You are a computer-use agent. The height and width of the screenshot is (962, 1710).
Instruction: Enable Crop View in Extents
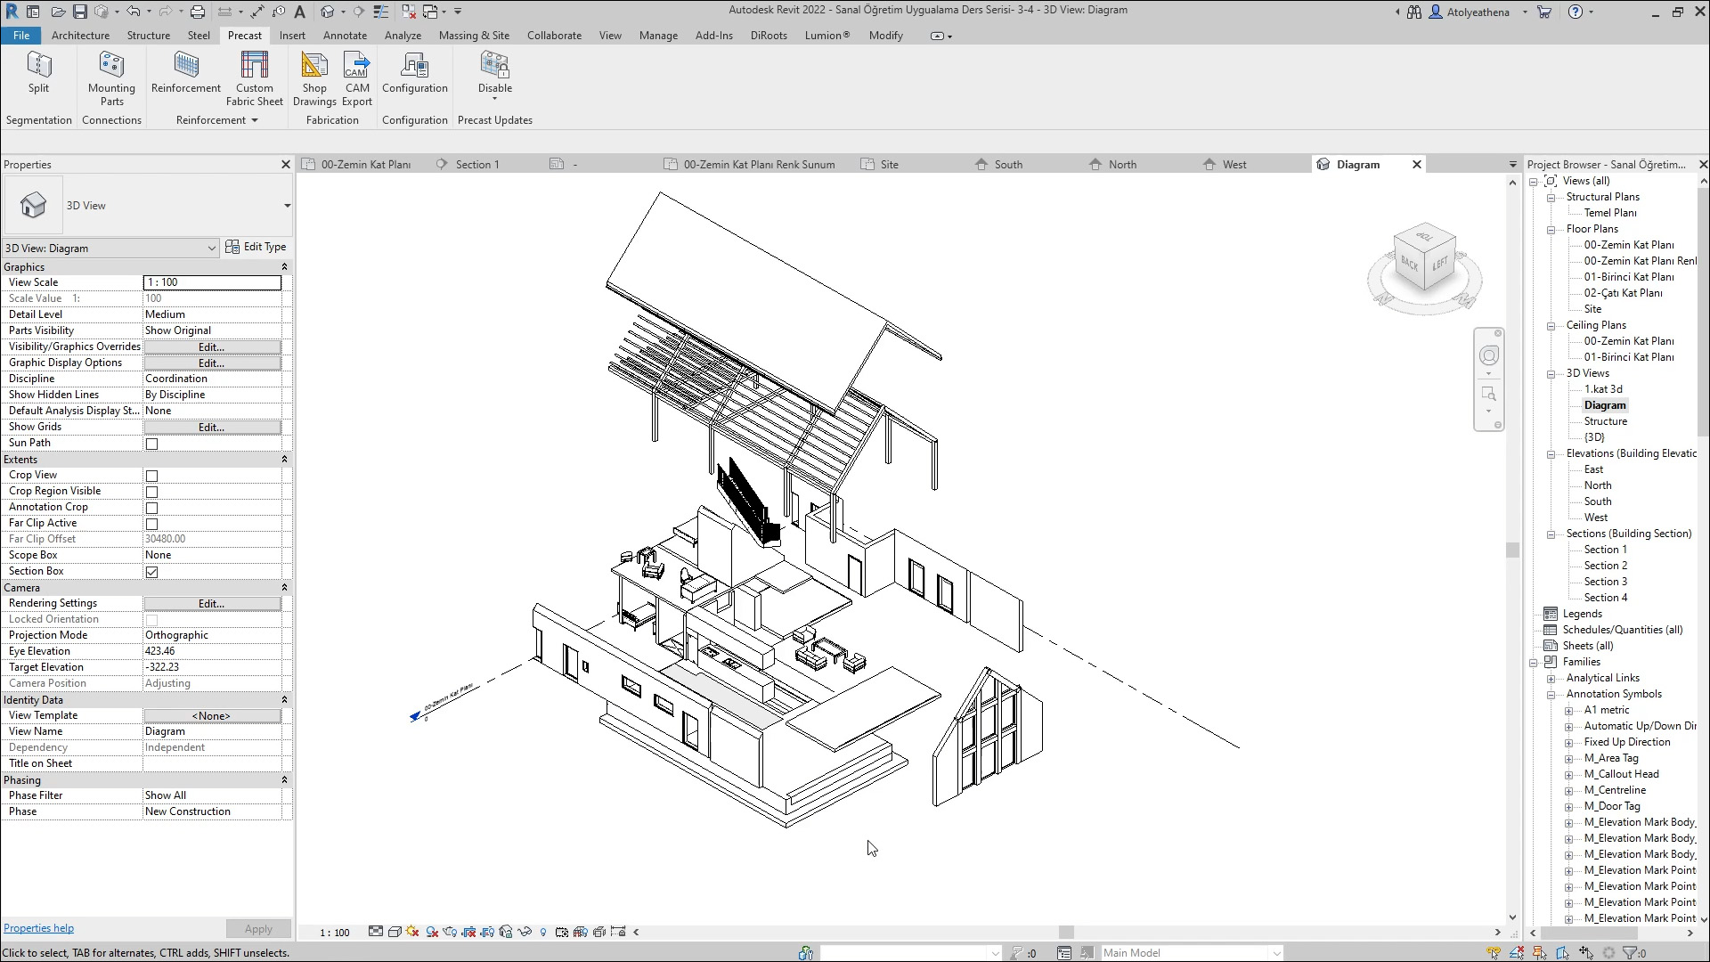click(151, 476)
